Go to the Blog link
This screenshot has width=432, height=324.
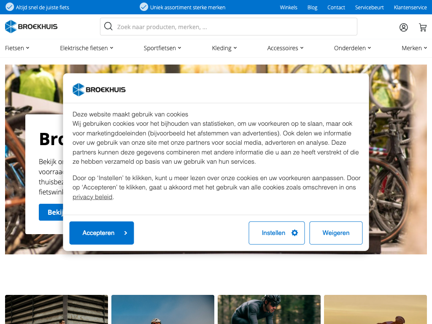(312, 8)
